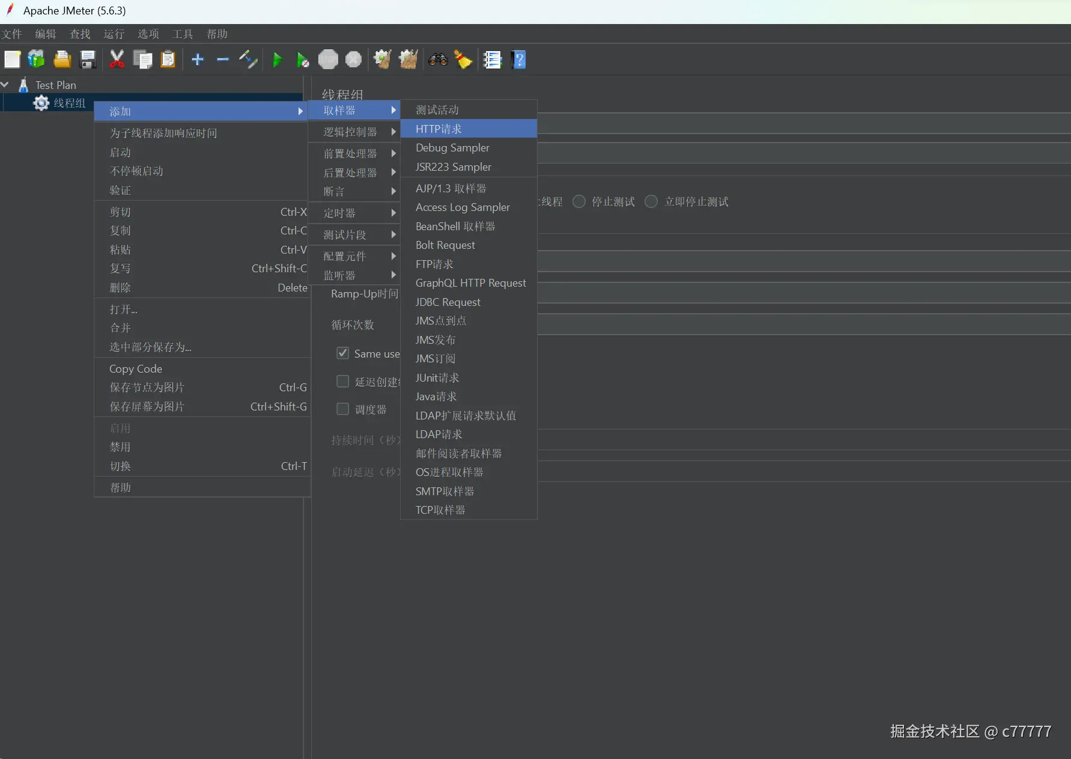Screen dimensions: 1071x759
Task: Click the New test plan toolbar icon
Action: point(12,59)
